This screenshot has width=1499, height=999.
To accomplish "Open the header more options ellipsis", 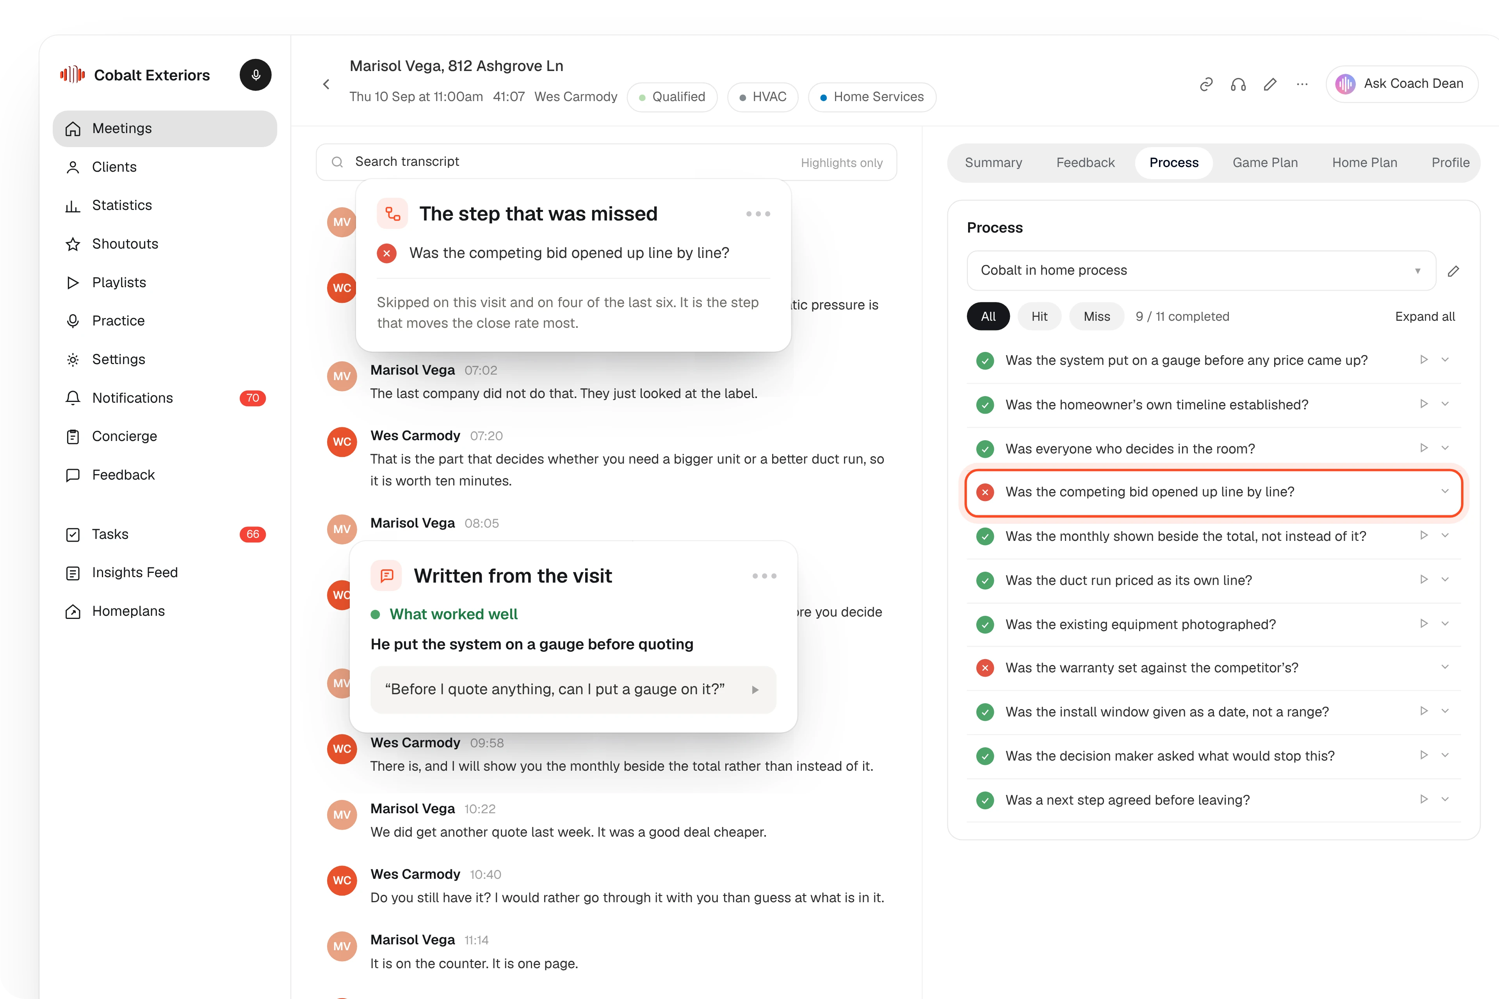I will click(1302, 84).
